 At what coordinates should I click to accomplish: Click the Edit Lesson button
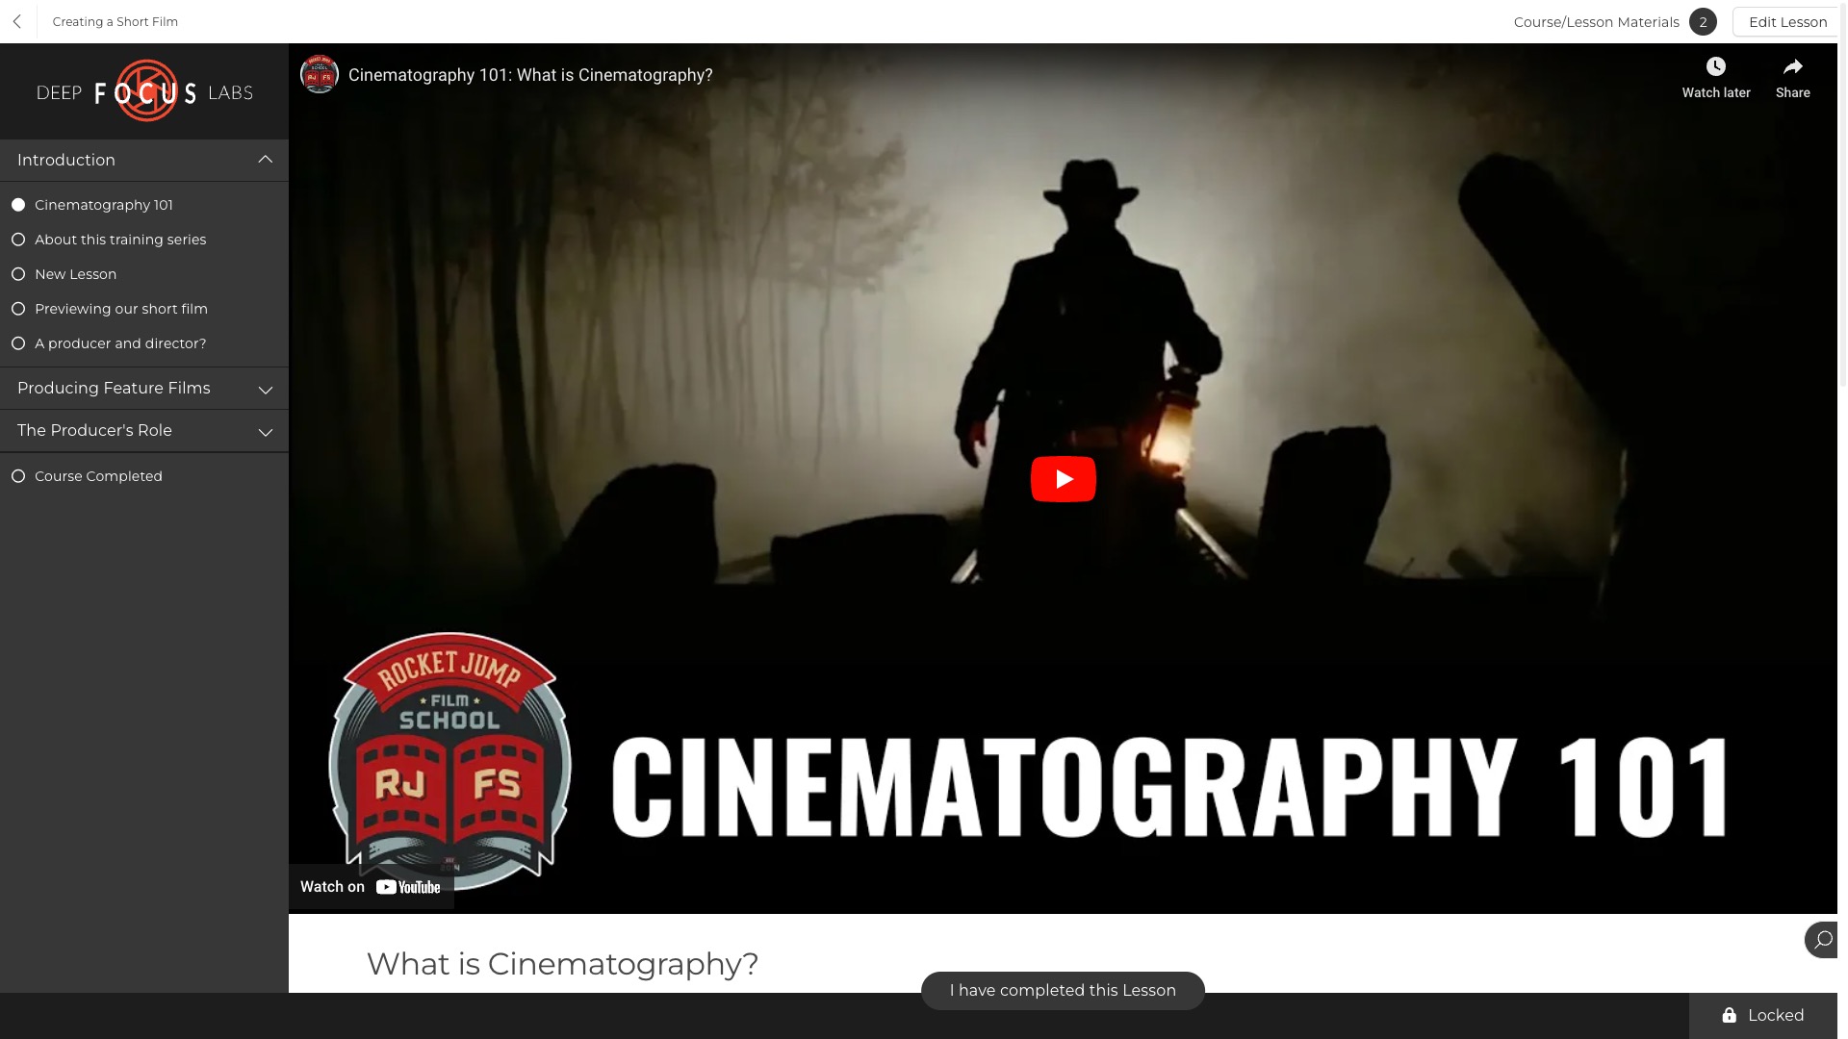pyautogui.click(x=1786, y=22)
